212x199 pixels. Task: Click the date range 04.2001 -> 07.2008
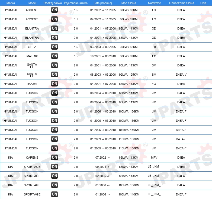tap(103, 84)
